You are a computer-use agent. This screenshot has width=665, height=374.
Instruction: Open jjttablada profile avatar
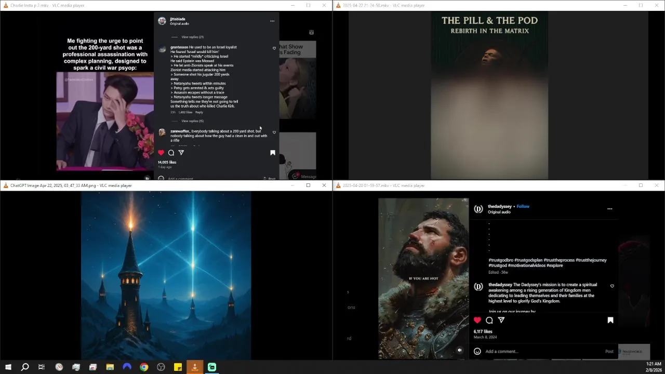click(x=162, y=21)
